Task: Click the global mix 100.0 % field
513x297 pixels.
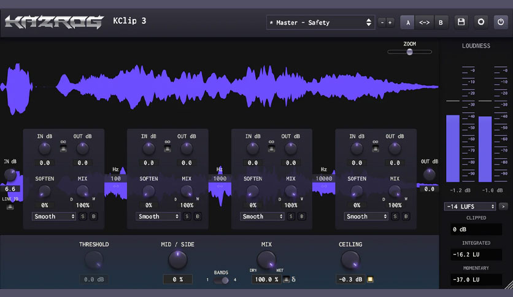Action: (266, 279)
